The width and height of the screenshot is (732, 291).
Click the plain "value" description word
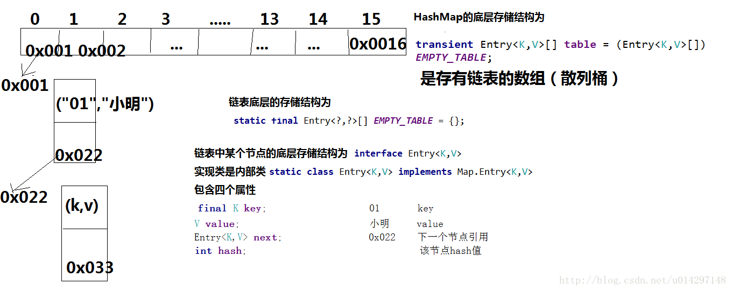click(x=430, y=224)
